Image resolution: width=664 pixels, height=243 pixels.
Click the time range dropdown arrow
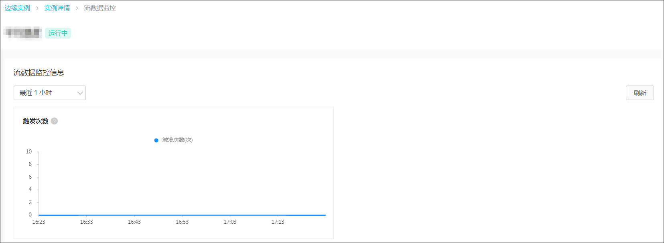80,93
